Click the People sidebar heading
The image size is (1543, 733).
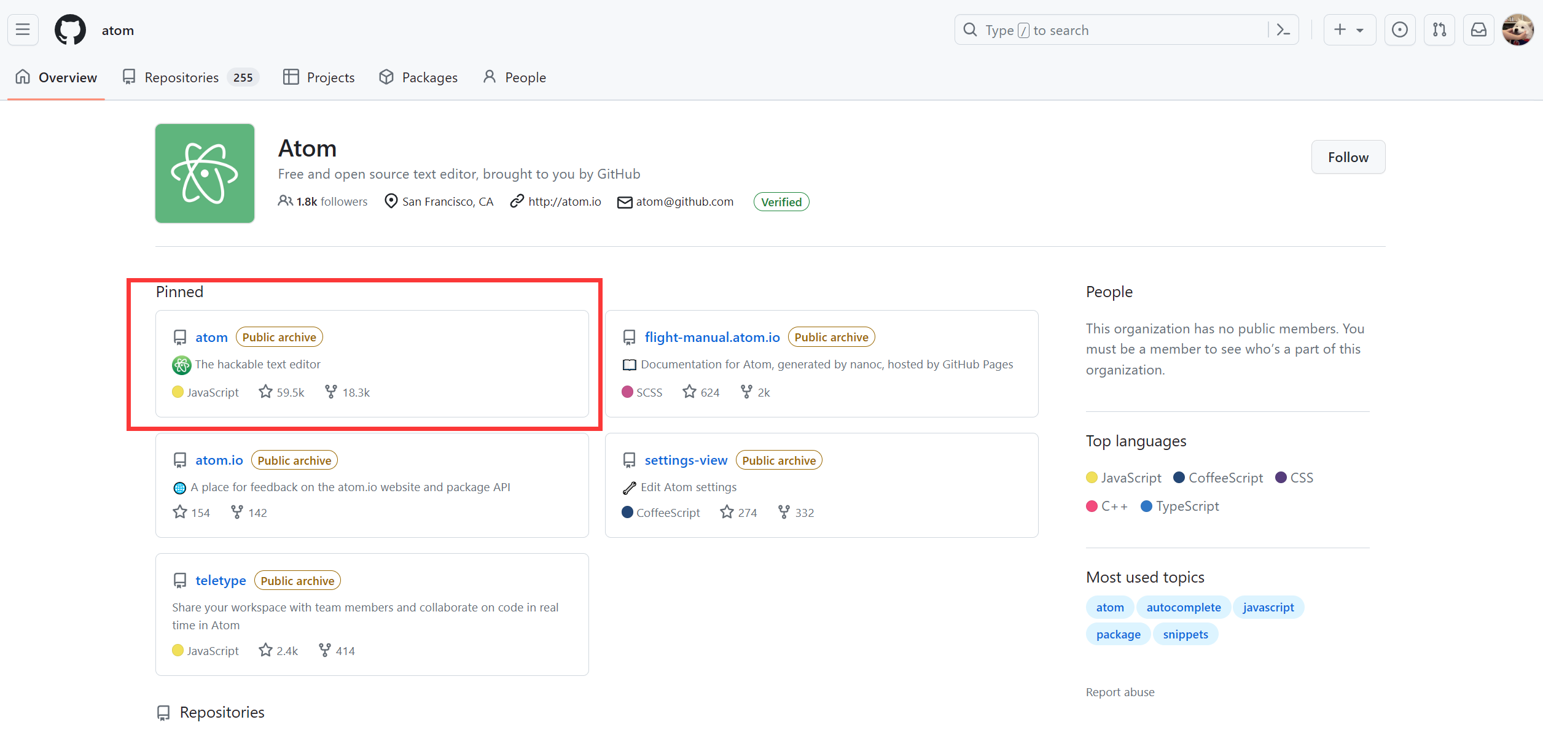click(1109, 292)
